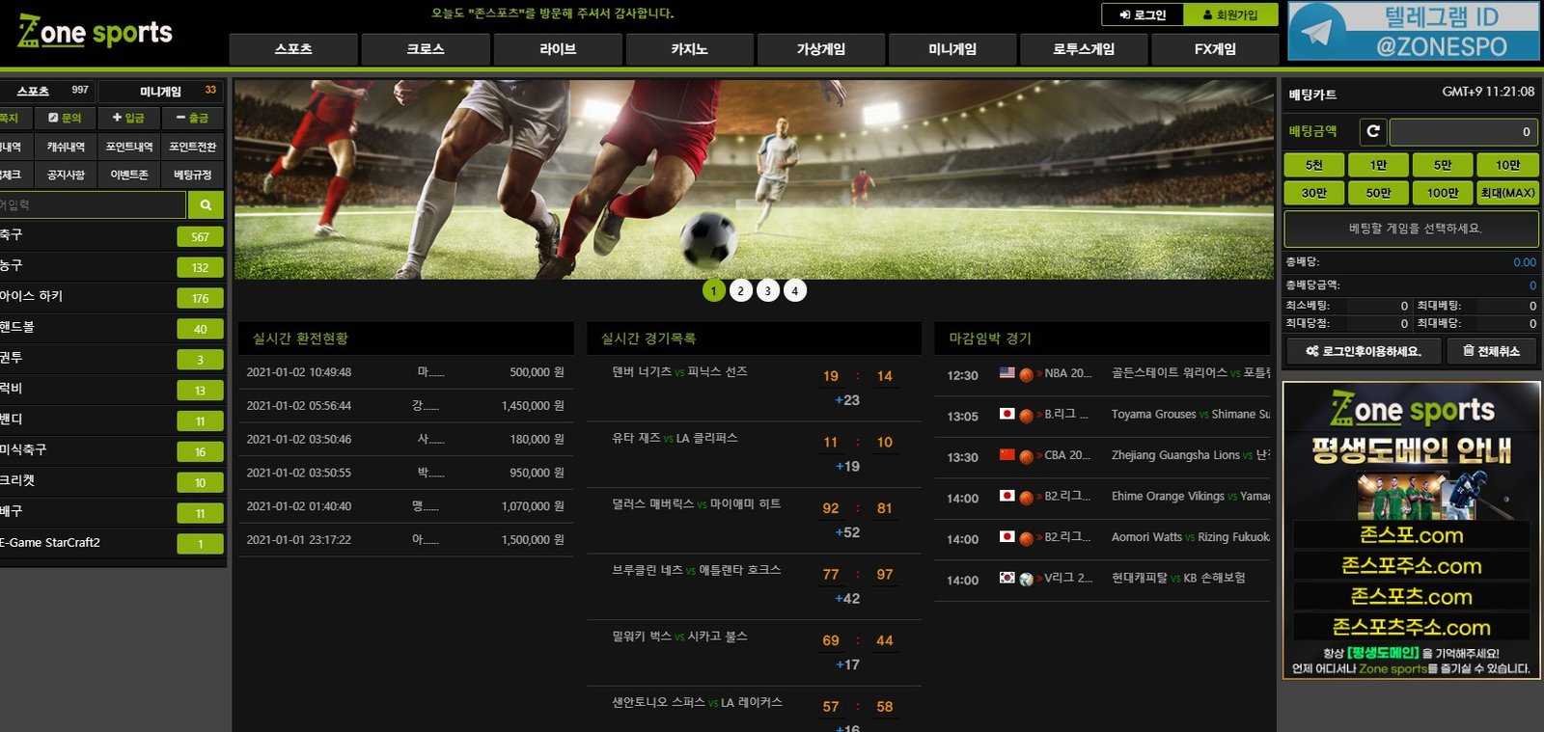Image resolution: width=1544 pixels, height=732 pixels.
Task: Select banner slide 3 indicator
Action: pyautogui.click(x=768, y=290)
